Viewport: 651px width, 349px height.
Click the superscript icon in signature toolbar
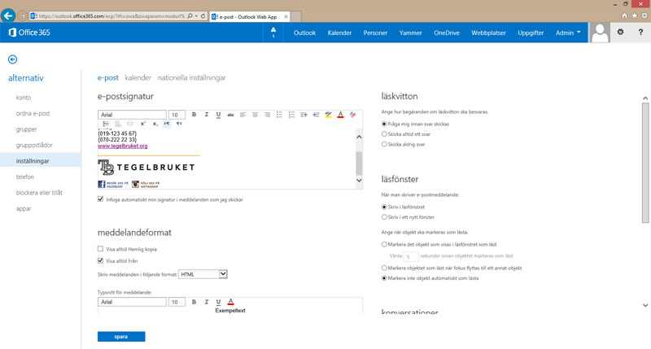tap(143, 124)
